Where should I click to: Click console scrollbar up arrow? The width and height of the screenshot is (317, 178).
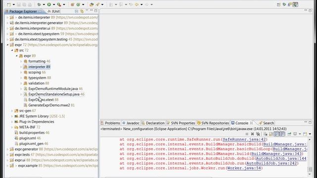[310, 139]
